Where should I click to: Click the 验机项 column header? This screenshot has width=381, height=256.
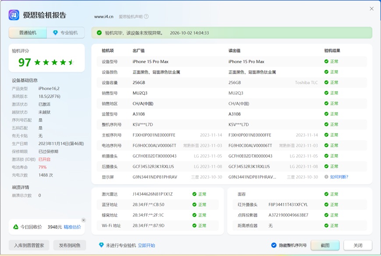point(108,50)
